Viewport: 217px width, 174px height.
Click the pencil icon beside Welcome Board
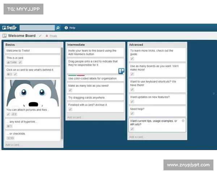coord(41,36)
